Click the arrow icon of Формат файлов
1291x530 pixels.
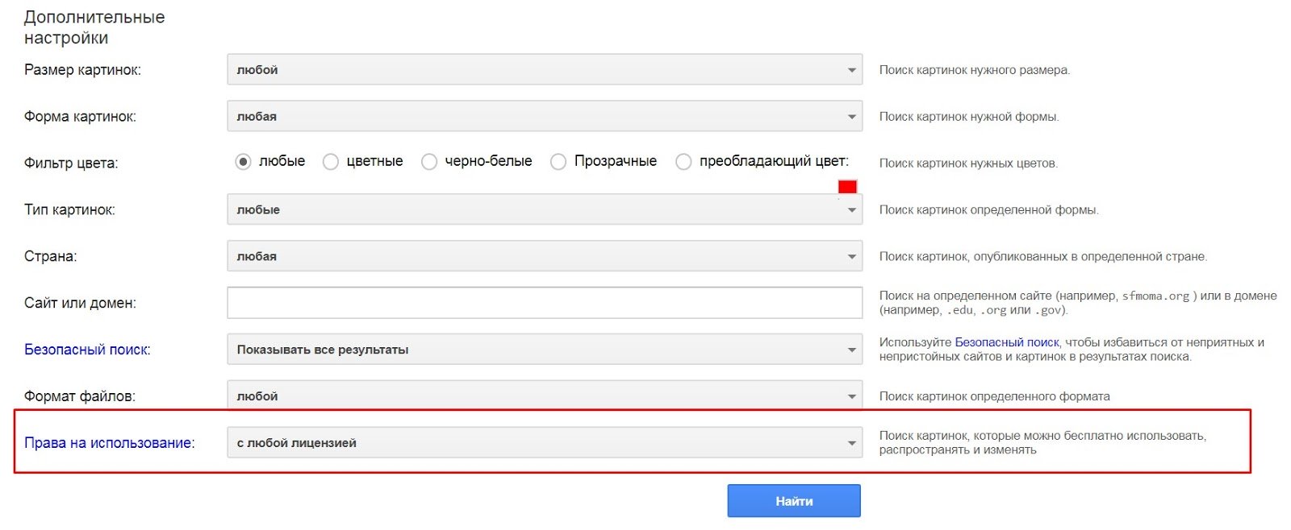pyautogui.click(x=851, y=396)
